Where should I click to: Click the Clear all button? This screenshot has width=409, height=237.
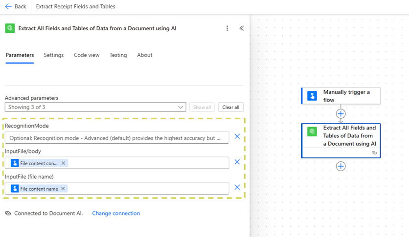[230, 107]
